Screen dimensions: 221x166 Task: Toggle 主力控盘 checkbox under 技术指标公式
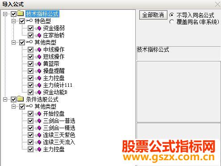[x=30, y=78]
